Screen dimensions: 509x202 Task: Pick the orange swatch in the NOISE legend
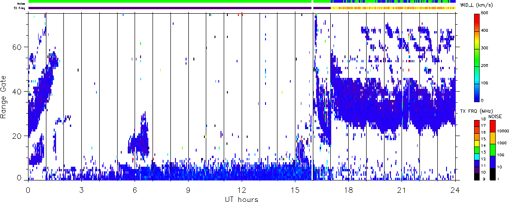coord(492,137)
